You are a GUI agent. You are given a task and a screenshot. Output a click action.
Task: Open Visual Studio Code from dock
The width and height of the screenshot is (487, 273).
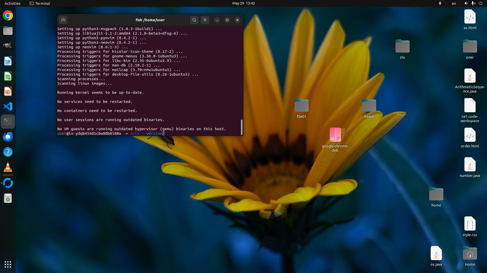pos(8,106)
